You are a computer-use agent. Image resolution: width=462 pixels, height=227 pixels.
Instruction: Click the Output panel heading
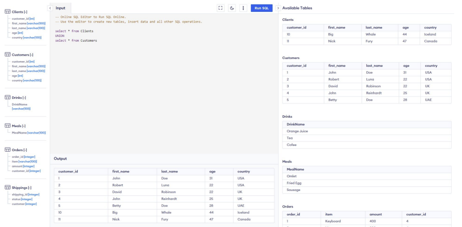(60, 159)
